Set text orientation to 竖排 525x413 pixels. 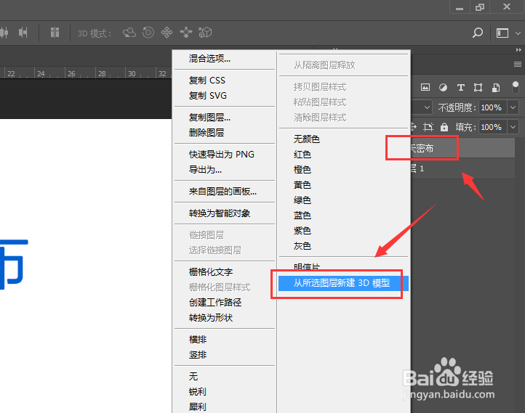[x=198, y=355]
